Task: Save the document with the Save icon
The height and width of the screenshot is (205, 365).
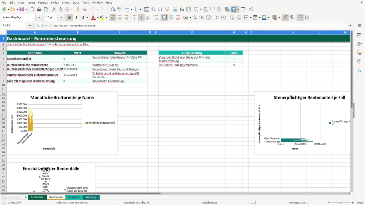Action: (22, 9)
